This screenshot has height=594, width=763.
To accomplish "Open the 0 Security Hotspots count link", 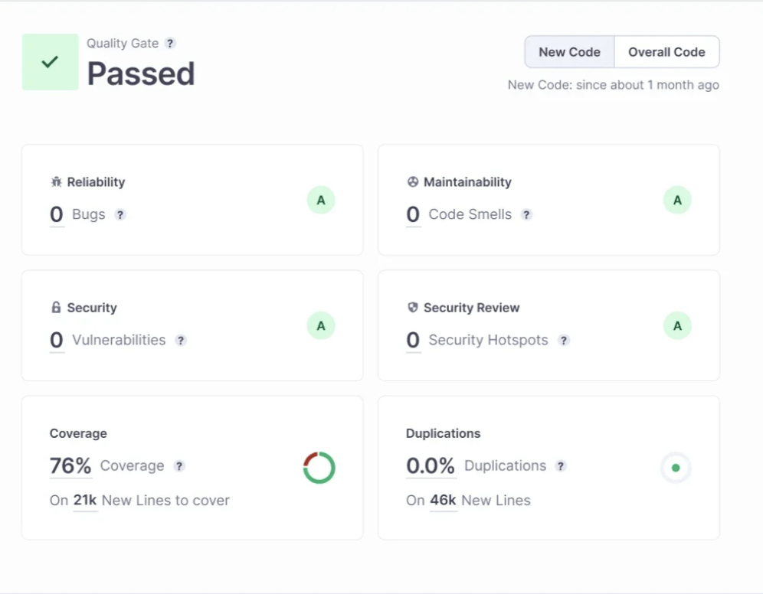I will [x=413, y=340].
